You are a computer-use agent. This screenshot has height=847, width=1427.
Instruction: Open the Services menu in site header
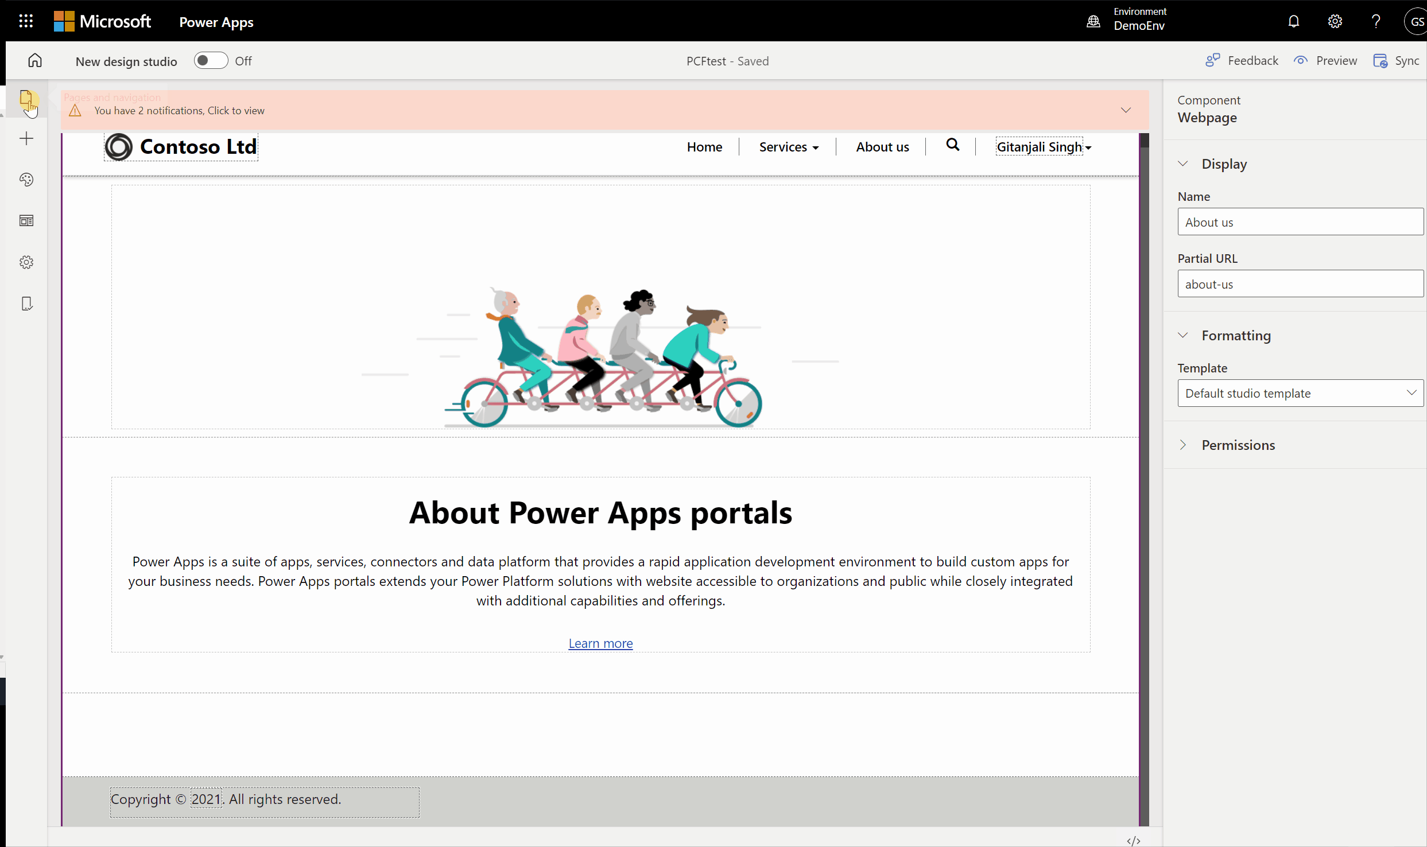[x=788, y=147]
